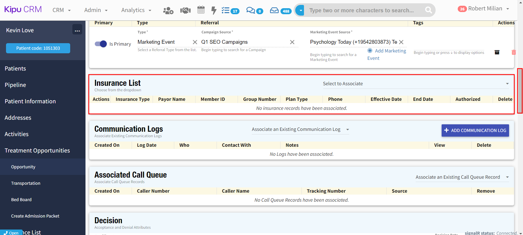Open the Analytics menu
Screen dimensions: 523x235
[136, 10]
